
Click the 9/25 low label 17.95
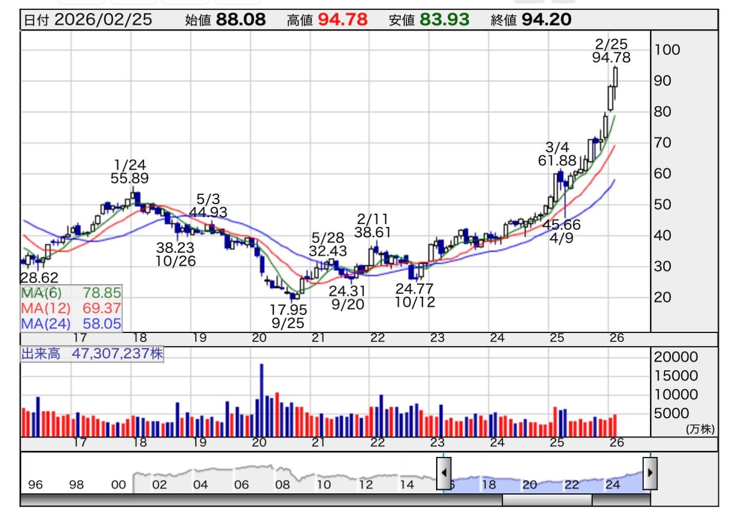click(x=288, y=310)
